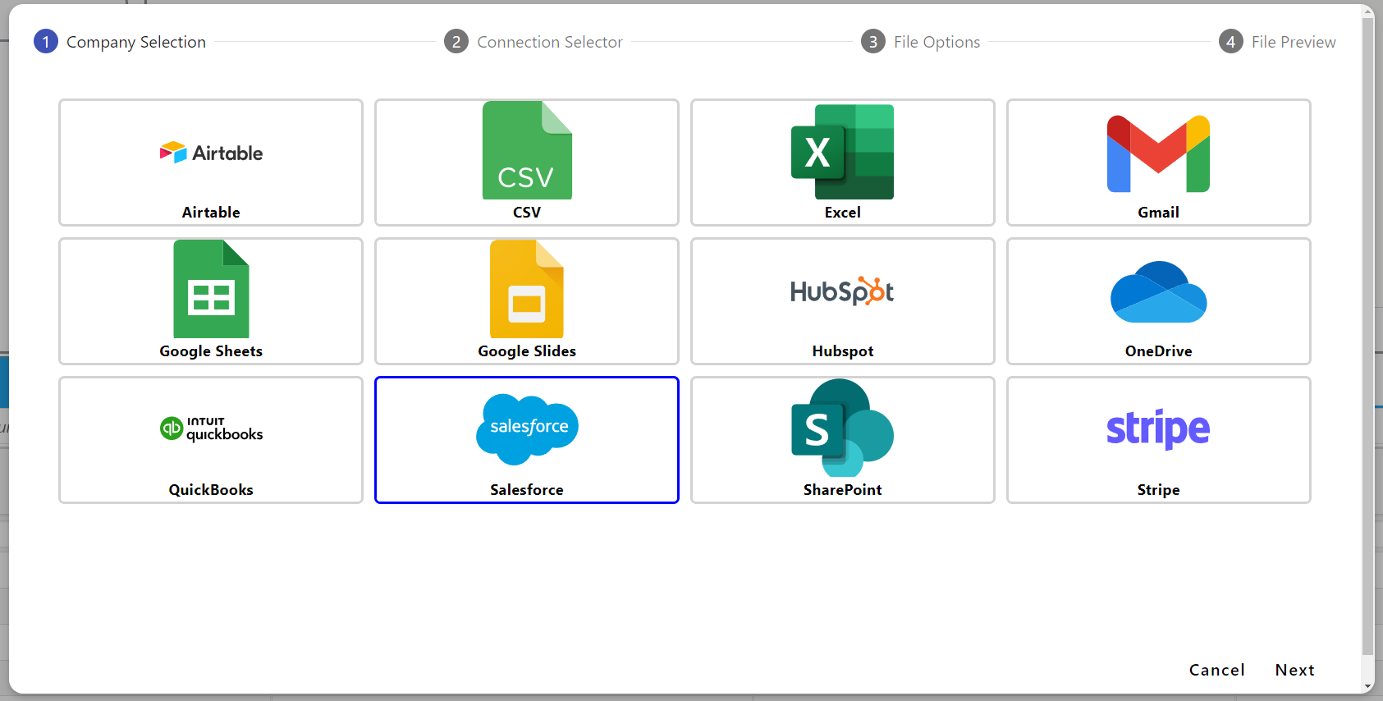
Task: Select the Gmail envelope icon
Action: coord(1158,153)
